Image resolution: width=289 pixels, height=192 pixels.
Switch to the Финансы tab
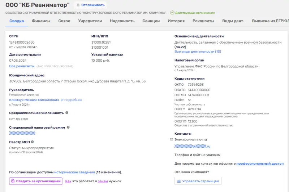[x=41, y=21]
